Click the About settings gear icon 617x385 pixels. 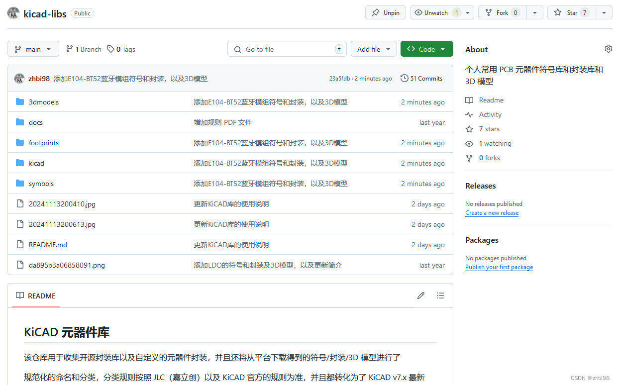(x=608, y=49)
